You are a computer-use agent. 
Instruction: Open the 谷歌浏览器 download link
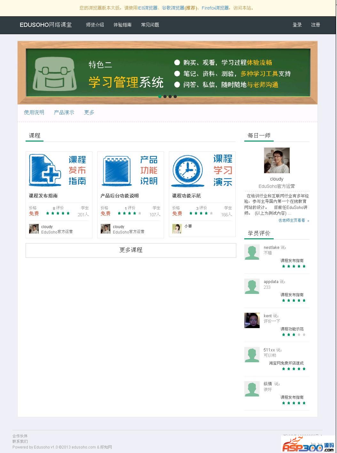173,8
